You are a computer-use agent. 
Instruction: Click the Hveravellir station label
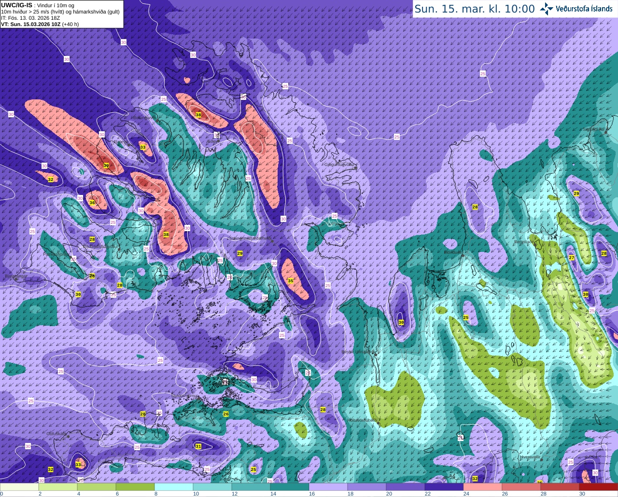pyautogui.click(x=530, y=456)
